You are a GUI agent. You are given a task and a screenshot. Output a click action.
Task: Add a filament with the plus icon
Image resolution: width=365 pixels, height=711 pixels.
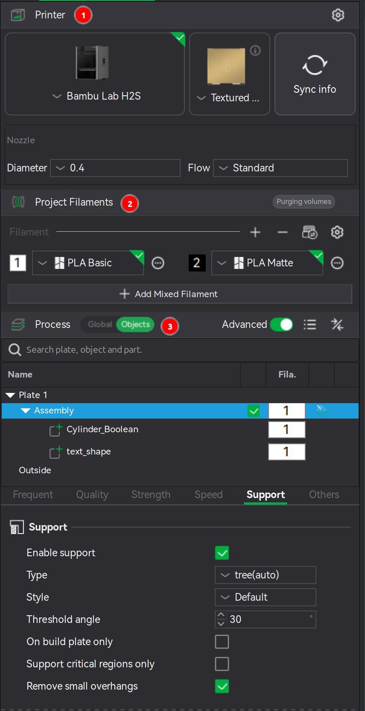tap(255, 232)
